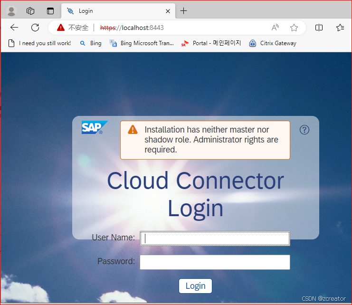Add this page to favorites star
This screenshot has height=305, width=352.
coord(294,28)
